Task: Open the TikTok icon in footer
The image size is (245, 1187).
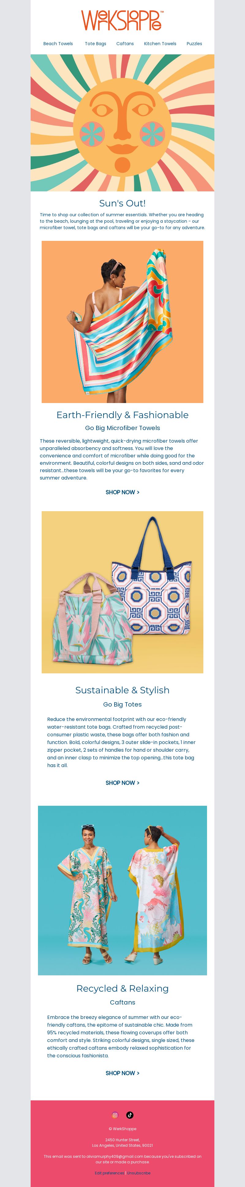Action: [130, 1115]
